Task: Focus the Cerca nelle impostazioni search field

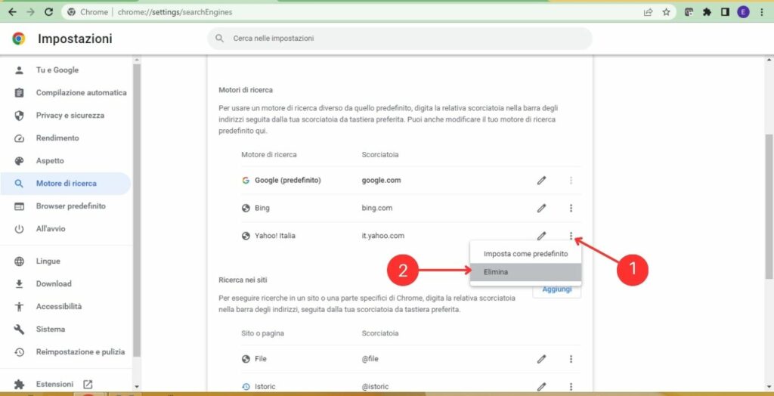Action: tap(399, 39)
